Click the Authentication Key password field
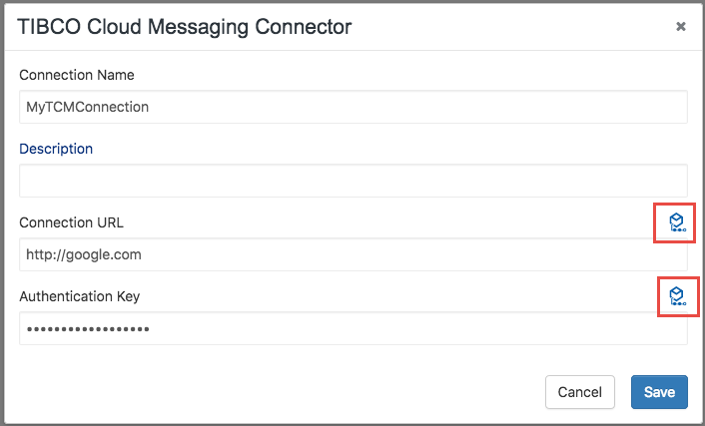Viewport: 705px width, 426px height. [352, 328]
